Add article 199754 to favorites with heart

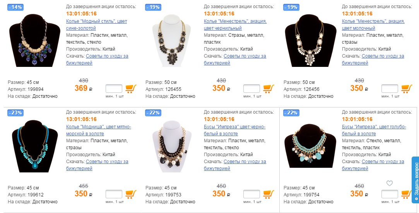click(390, 183)
